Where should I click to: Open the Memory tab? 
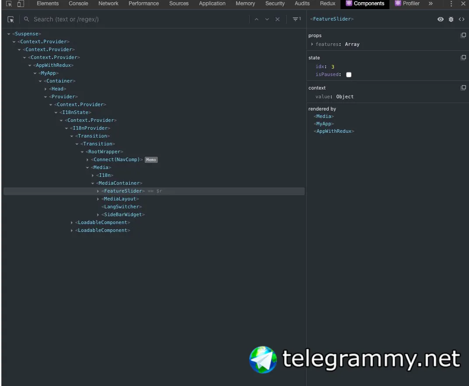pyautogui.click(x=245, y=3)
